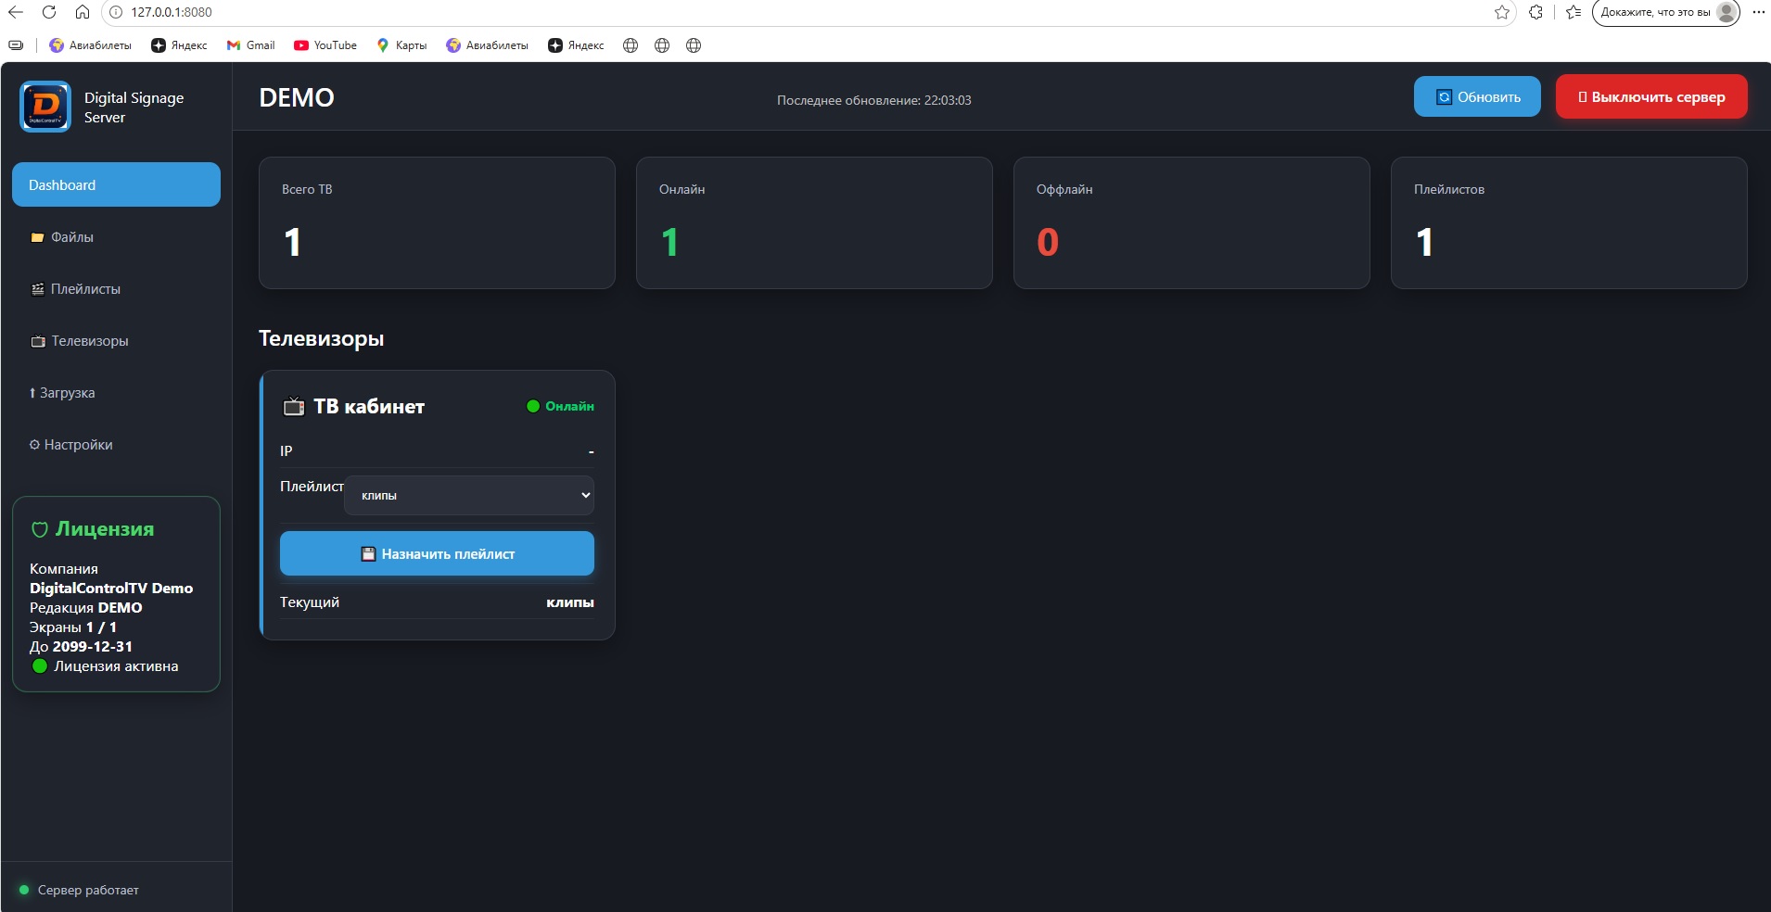Click the Лицензия shield icon
This screenshot has width=1771, height=912.
point(40,529)
